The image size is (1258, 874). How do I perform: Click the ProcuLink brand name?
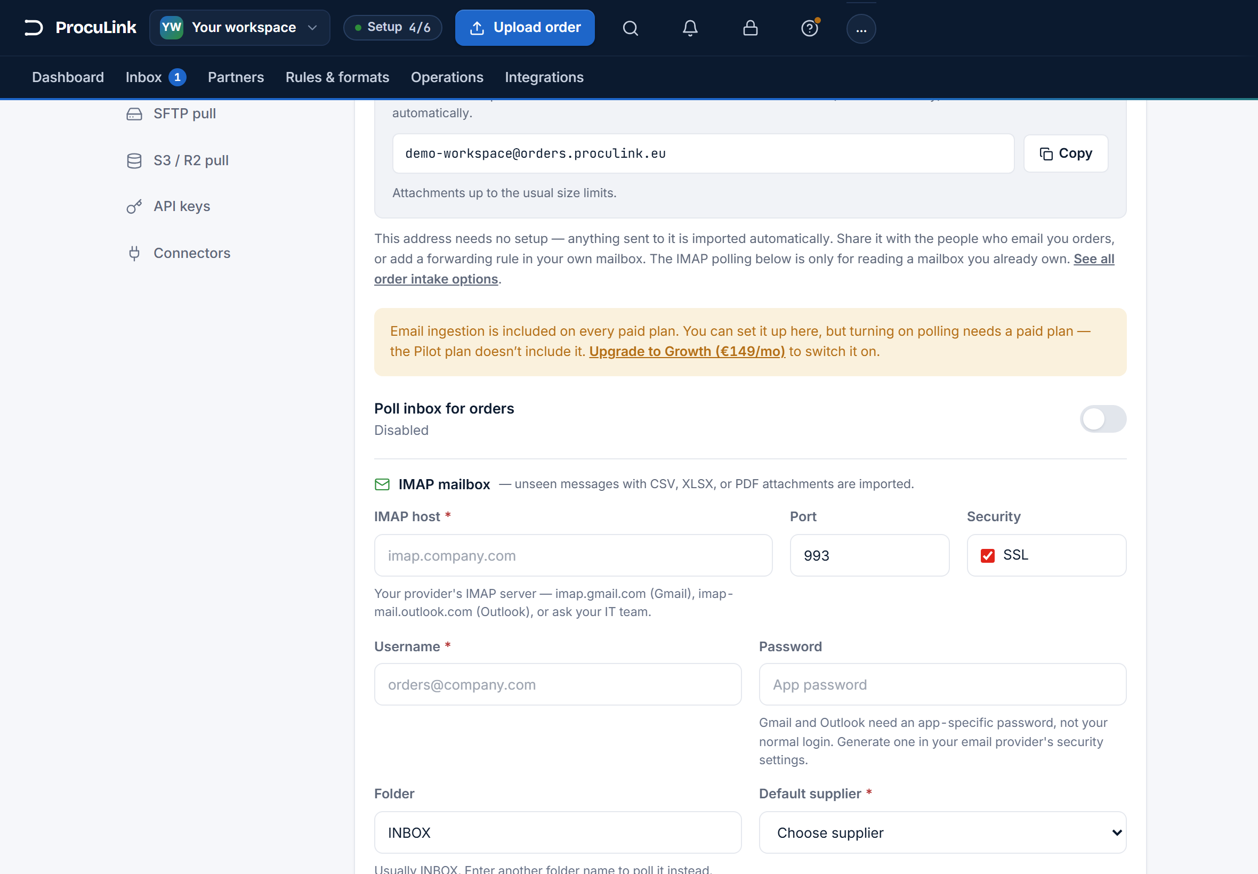[x=96, y=27]
